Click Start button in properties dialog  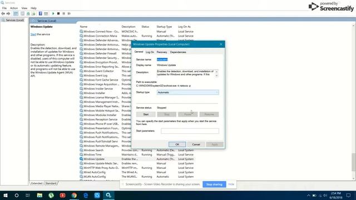click(x=146, y=114)
